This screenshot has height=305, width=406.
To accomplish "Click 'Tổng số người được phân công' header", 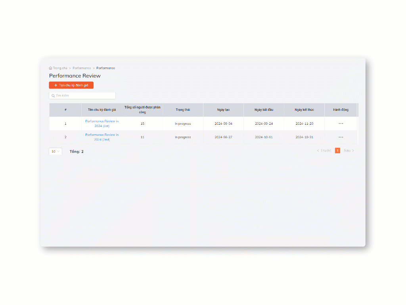I will click(142, 110).
